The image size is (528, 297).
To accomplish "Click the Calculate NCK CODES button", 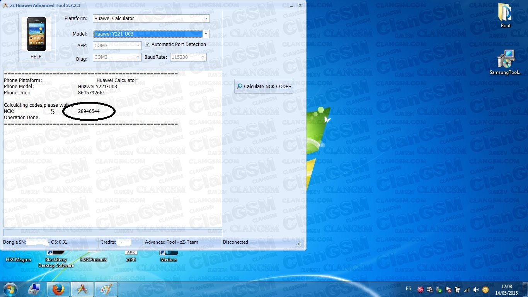I will coord(264,87).
